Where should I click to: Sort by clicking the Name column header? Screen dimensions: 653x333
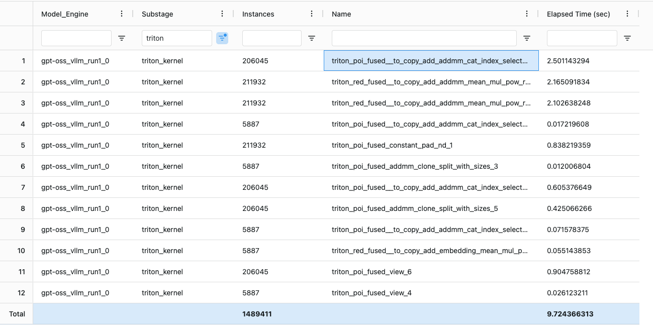coord(341,14)
